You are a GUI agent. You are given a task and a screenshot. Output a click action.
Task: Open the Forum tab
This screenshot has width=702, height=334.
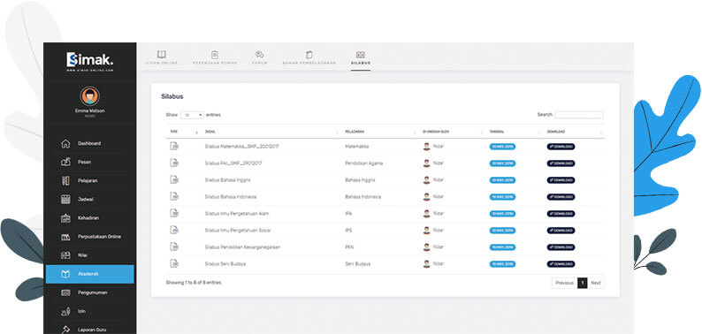click(260, 58)
